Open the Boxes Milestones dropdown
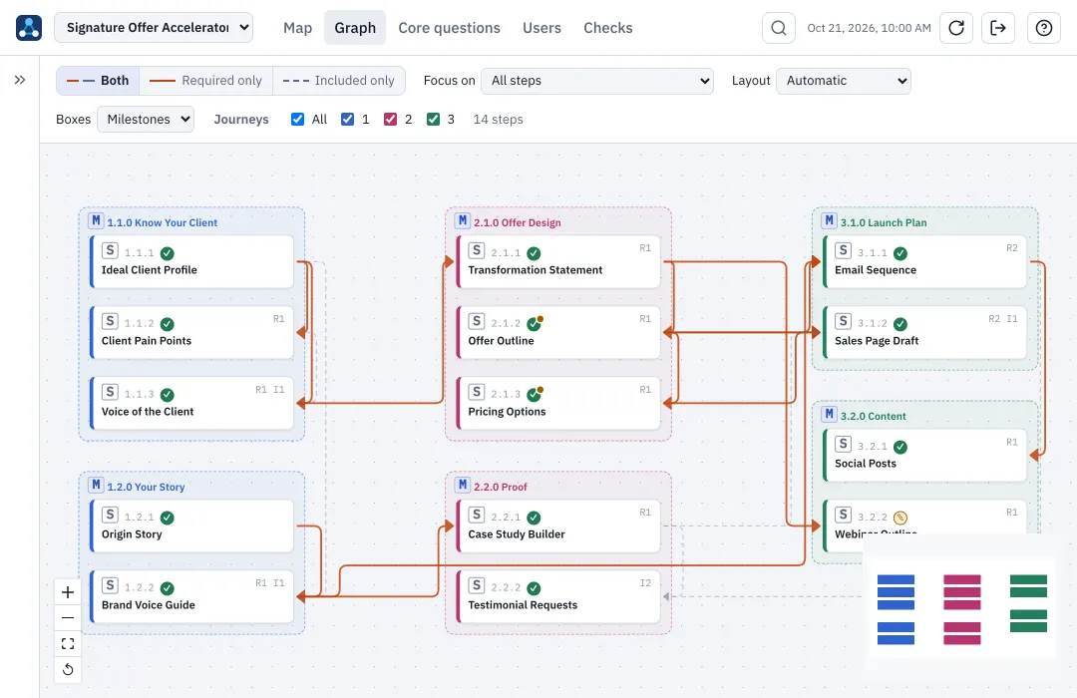The width and height of the screenshot is (1077, 698). pyautogui.click(x=146, y=119)
